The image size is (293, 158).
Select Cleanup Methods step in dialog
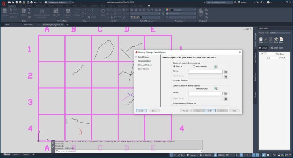pos(145,65)
